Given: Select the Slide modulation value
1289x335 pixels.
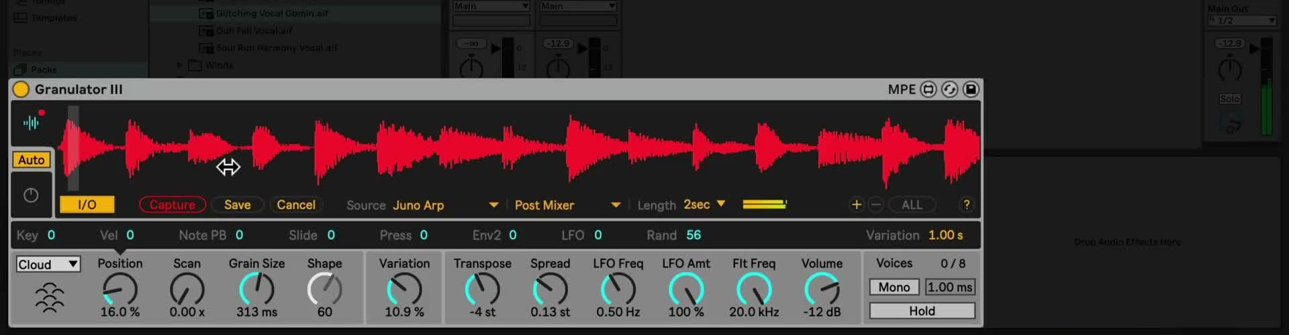Looking at the screenshot, I should point(331,235).
